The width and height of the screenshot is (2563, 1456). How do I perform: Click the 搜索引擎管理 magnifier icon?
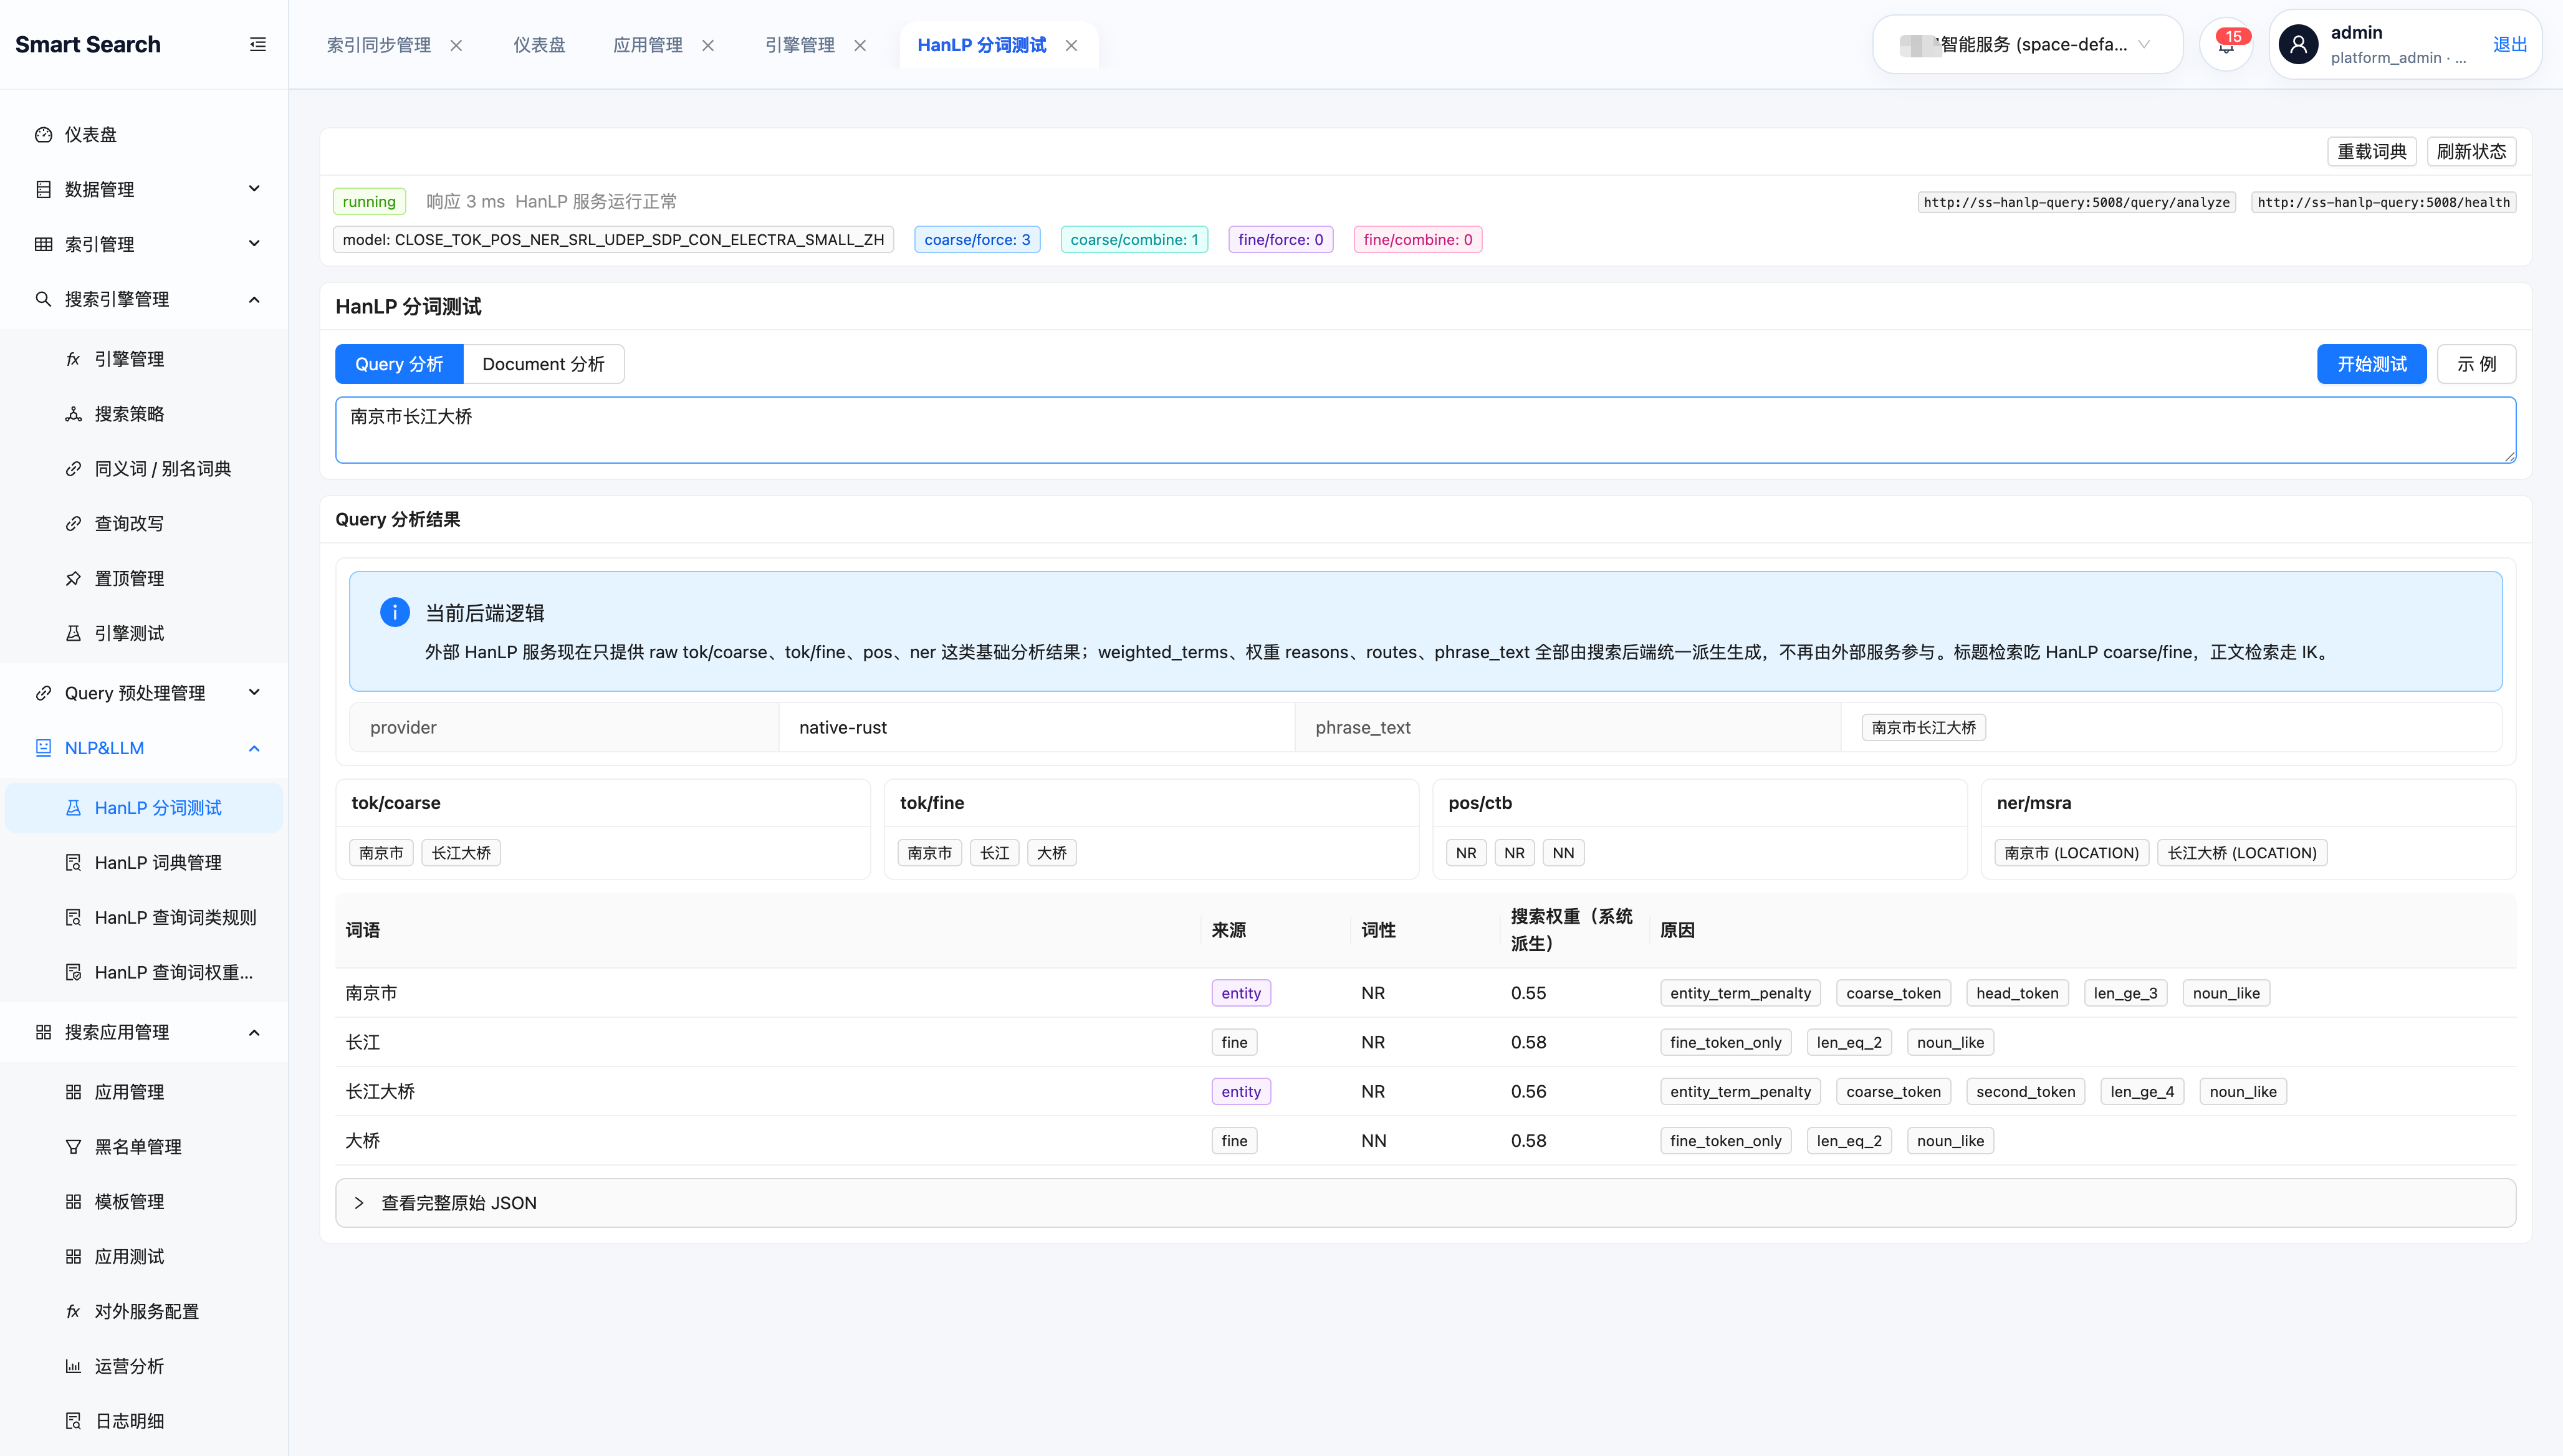(x=43, y=299)
